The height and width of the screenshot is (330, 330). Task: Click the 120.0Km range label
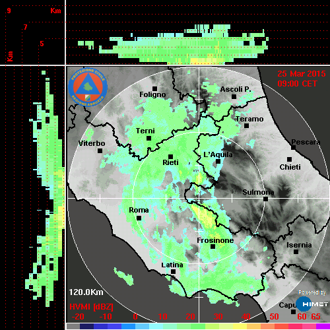(86, 292)
